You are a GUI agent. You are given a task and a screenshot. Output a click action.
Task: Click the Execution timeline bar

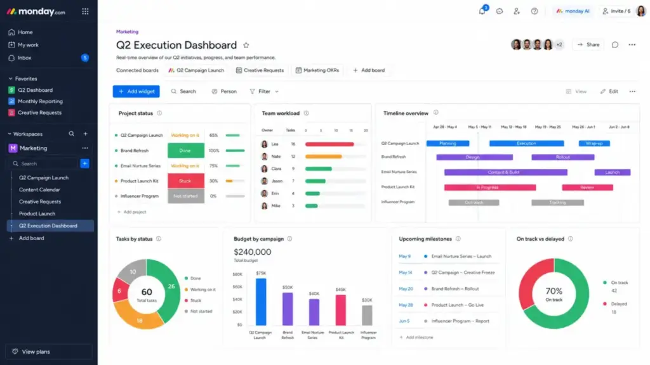526,143
